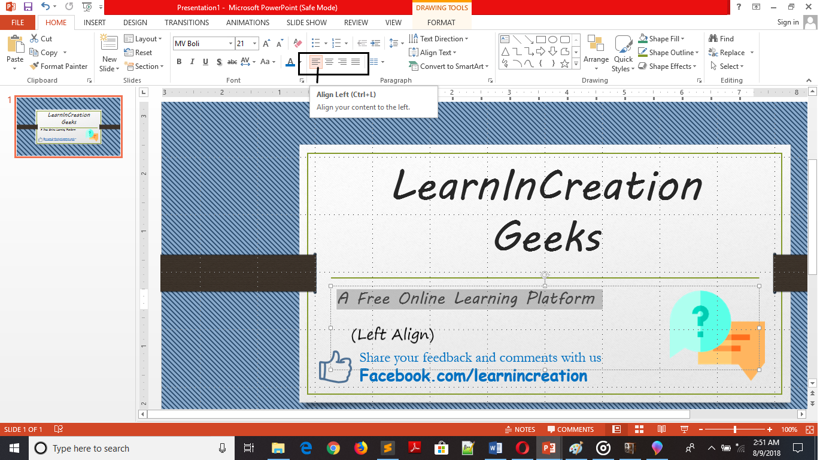
Task: Pick the star shape in the shapes gallery
Action: tap(564, 63)
